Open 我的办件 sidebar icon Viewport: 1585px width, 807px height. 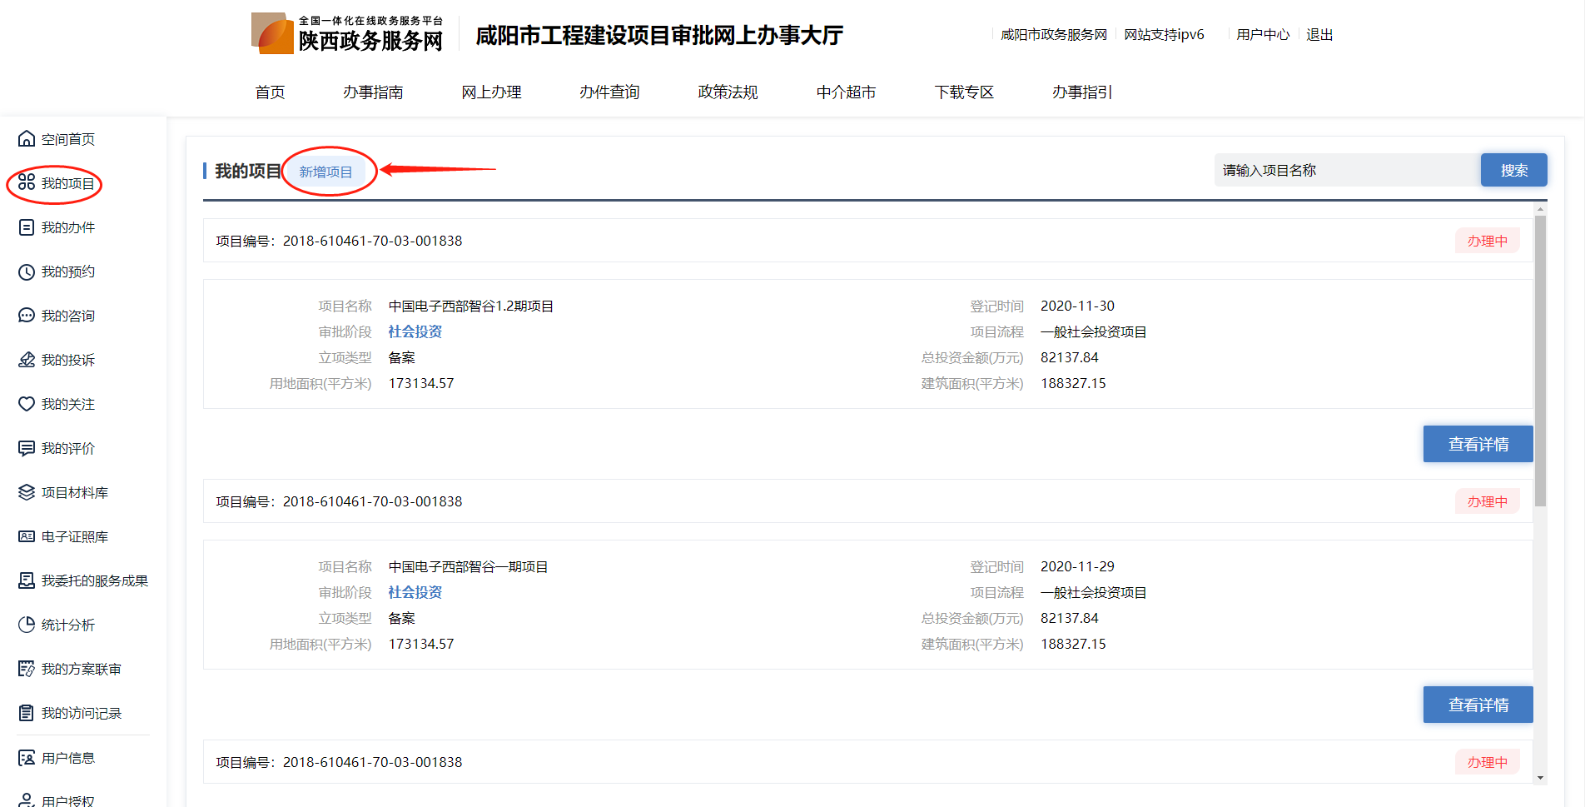tap(27, 227)
